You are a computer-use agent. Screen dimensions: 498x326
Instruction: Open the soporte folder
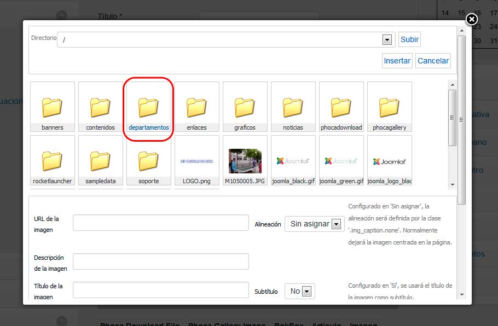pyautogui.click(x=148, y=161)
